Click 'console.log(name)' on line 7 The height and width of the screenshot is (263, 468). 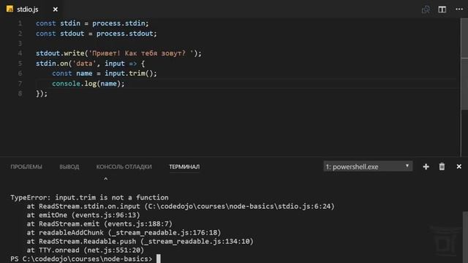86,83
